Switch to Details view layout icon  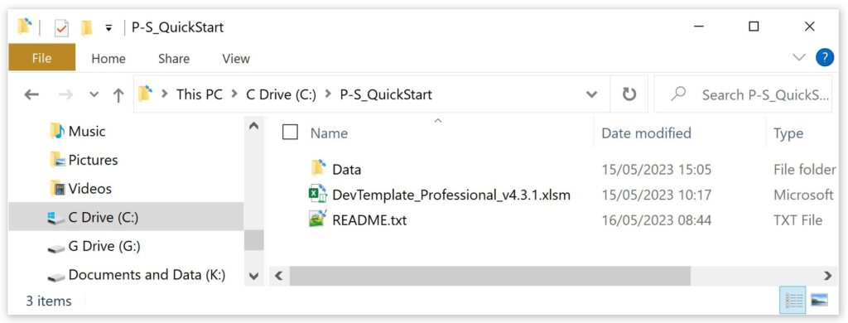[x=793, y=300]
